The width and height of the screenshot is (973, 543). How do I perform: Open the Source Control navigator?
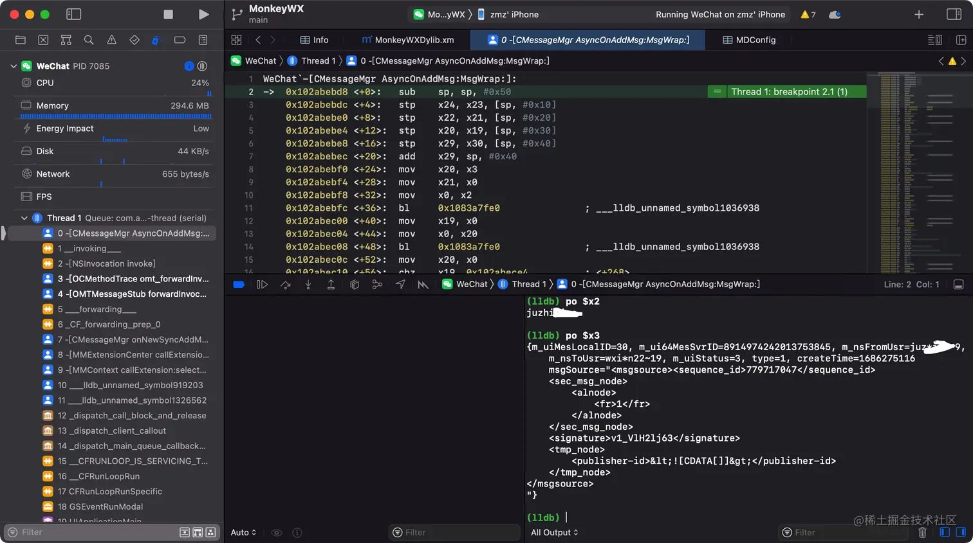(43, 40)
